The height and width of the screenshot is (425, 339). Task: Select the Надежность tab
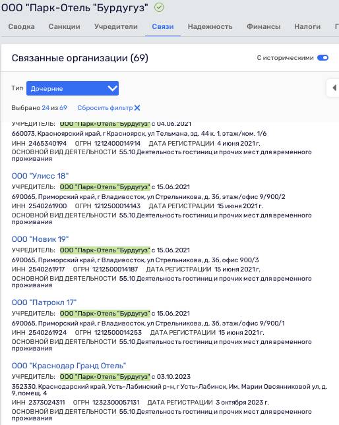tap(210, 26)
